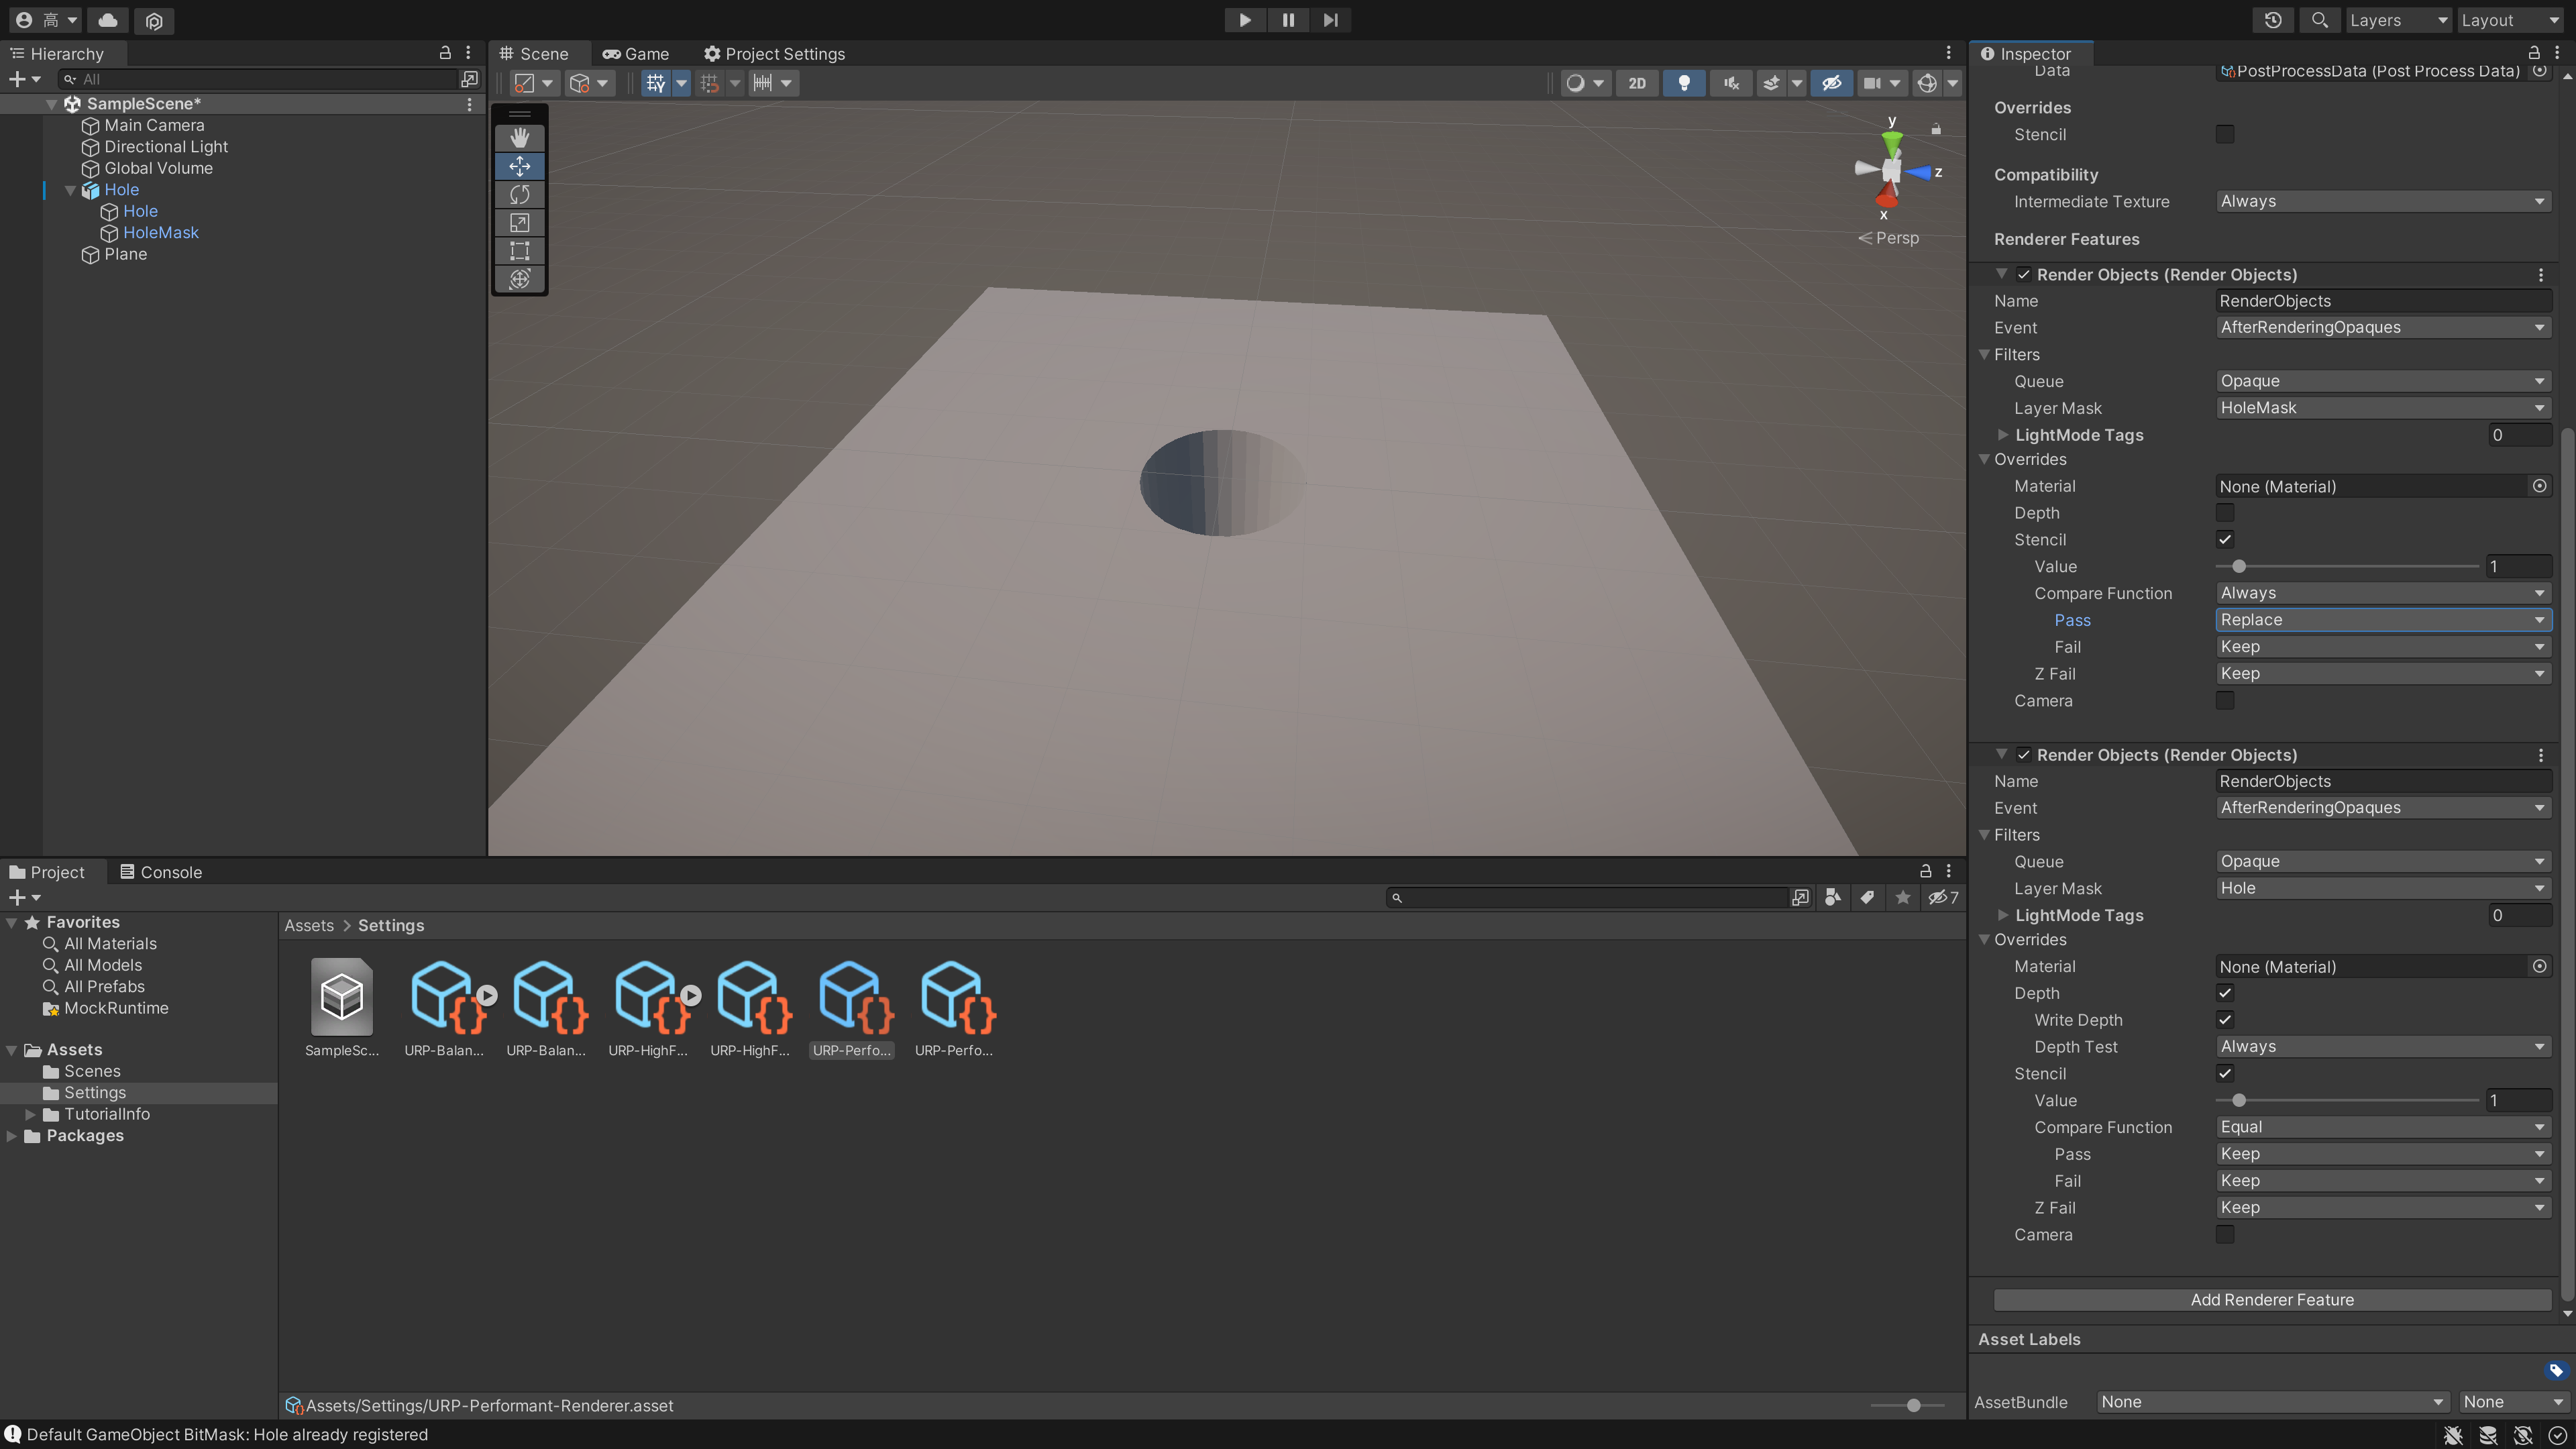Select the URP-Performant renderer asset thumbnail

pos(852,995)
